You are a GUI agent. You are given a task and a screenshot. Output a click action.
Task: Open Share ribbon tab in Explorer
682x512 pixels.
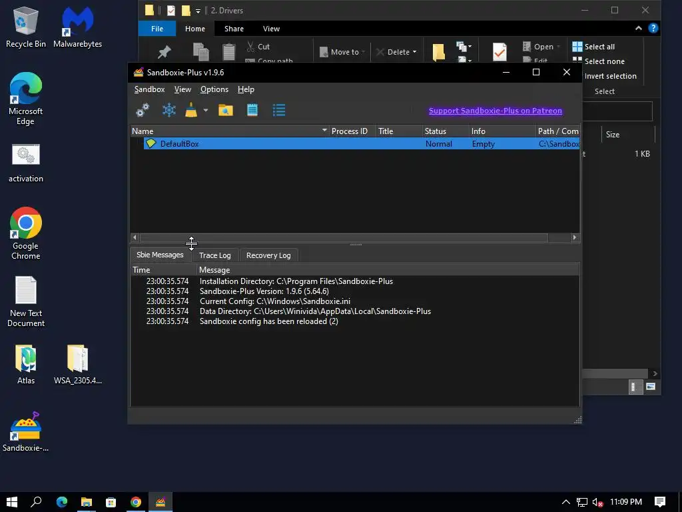click(234, 29)
